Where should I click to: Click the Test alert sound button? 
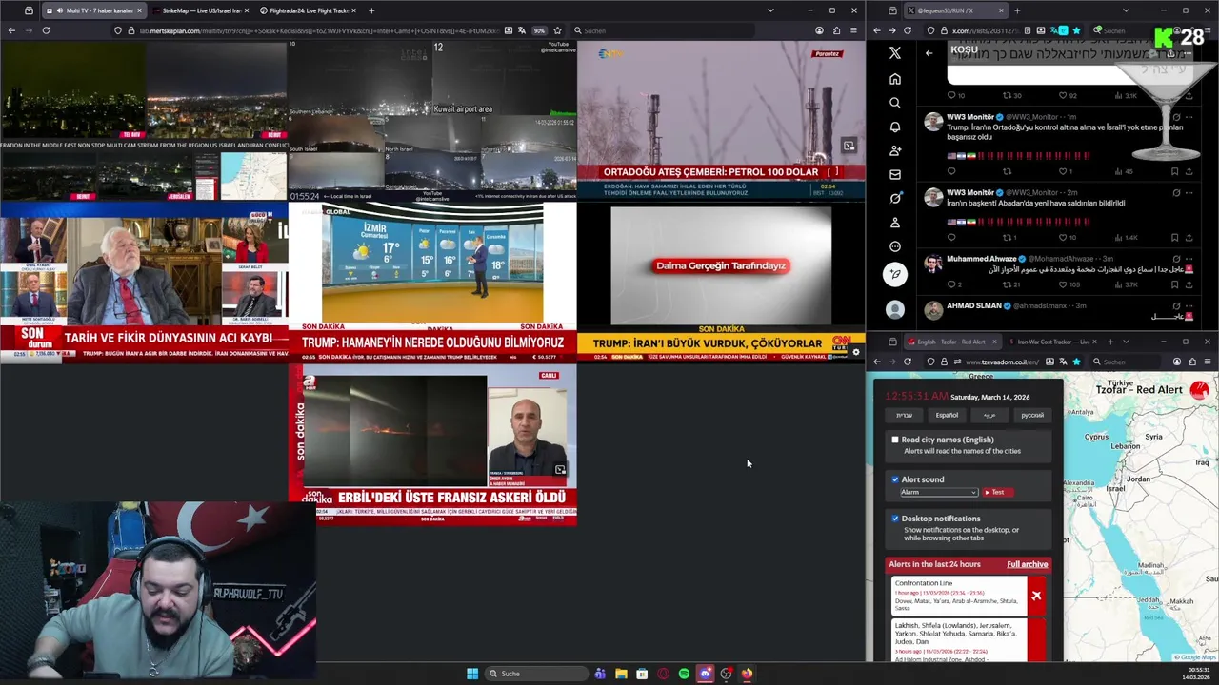point(997,492)
